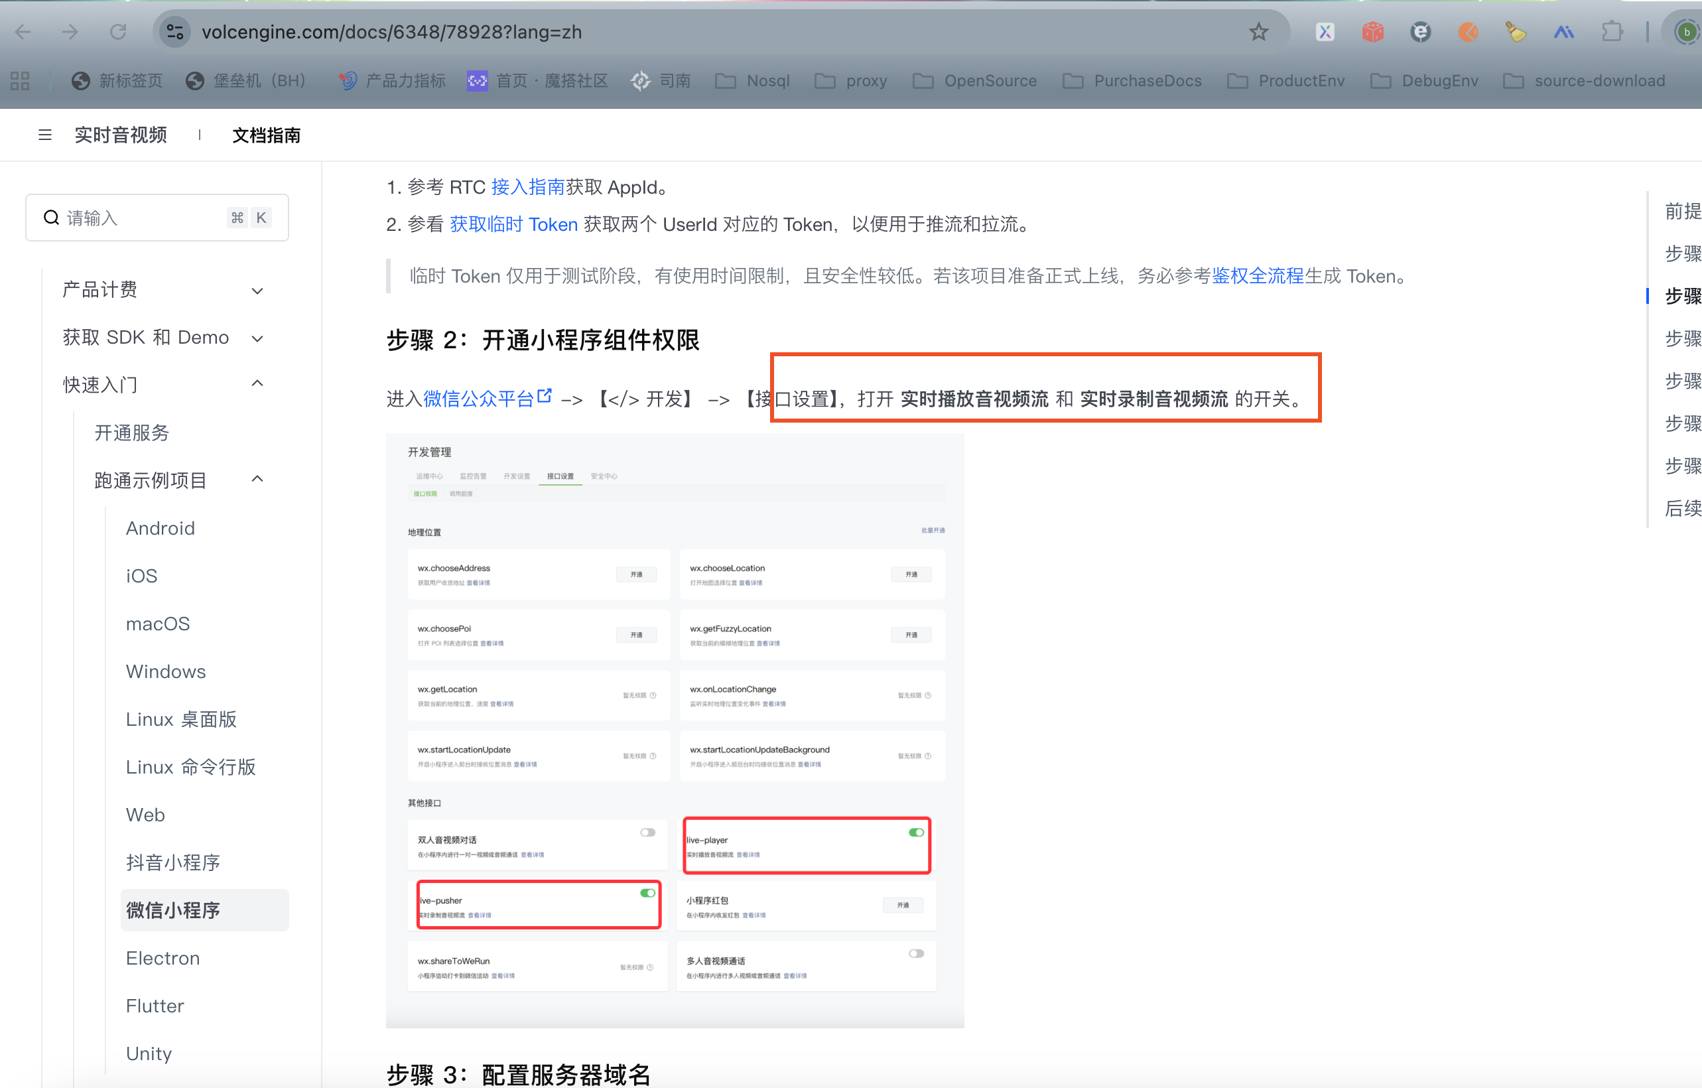
Task: Click the browser back arrow
Action: (23, 32)
